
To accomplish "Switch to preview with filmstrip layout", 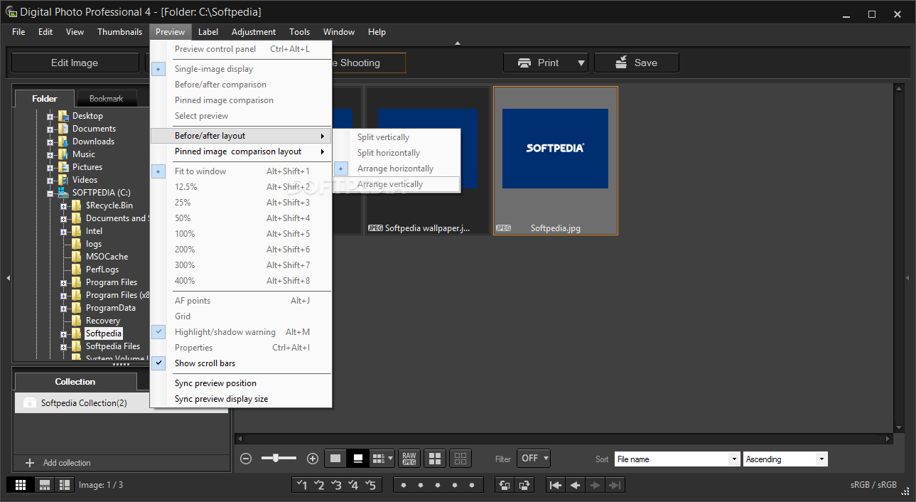I will 44,485.
